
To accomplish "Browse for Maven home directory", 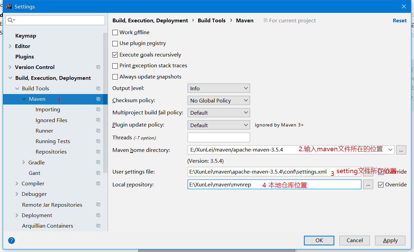I will [x=401, y=150].
